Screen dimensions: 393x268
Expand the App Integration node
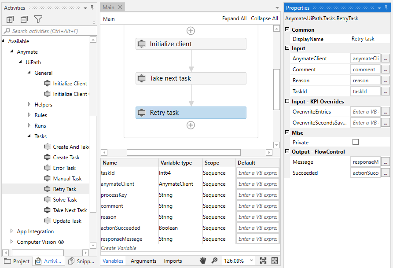(x=11, y=231)
